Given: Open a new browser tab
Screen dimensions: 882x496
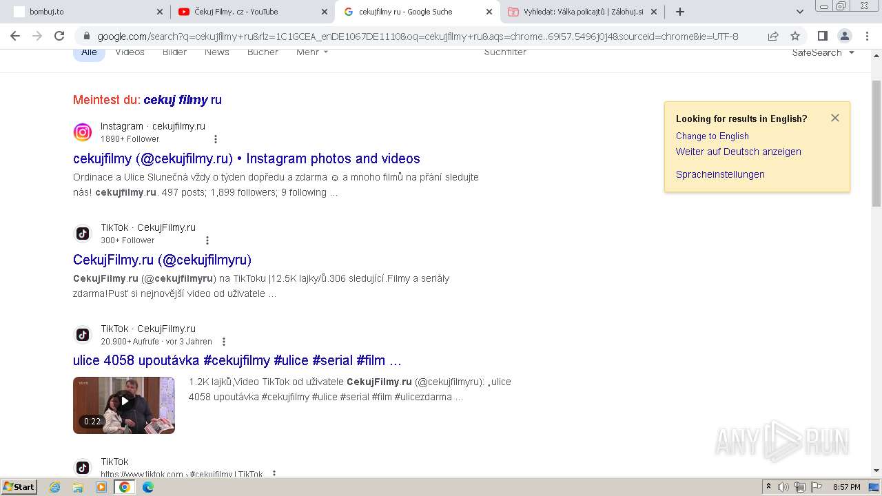Looking at the screenshot, I should coord(680,12).
